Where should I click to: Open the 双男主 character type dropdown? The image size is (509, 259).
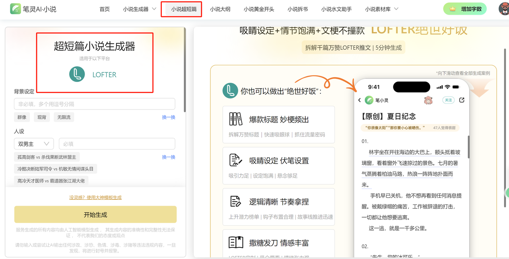coord(34,144)
